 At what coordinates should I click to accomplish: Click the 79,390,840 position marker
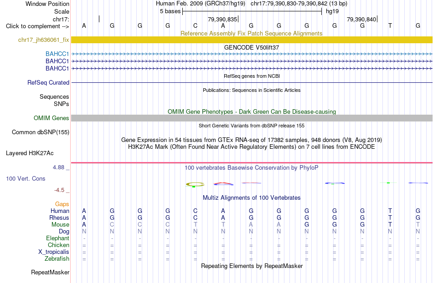click(361, 19)
